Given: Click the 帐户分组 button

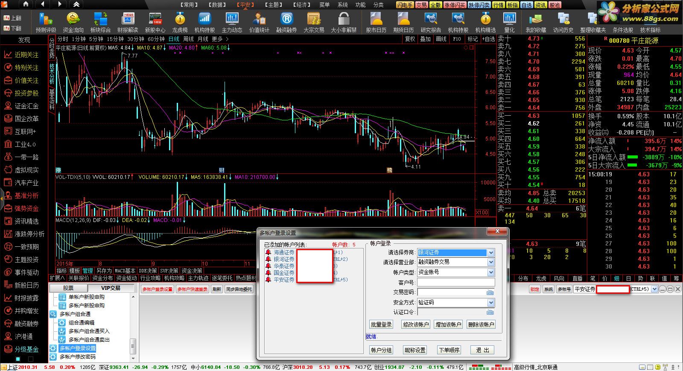Looking at the screenshot, I should click(x=381, y=350).
